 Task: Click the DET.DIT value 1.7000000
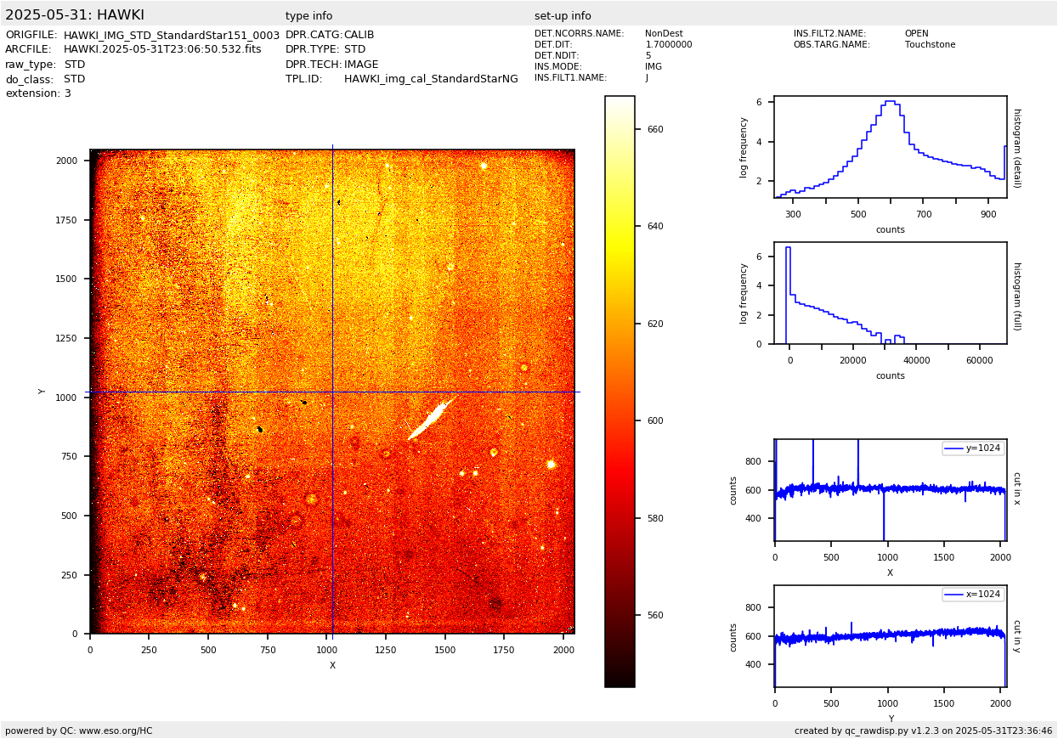668,45
